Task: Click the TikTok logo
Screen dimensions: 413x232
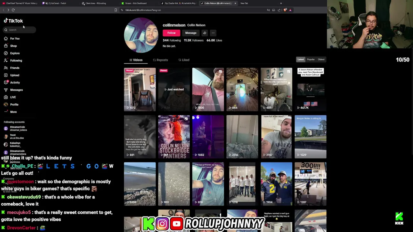Action: pos(13,21)
